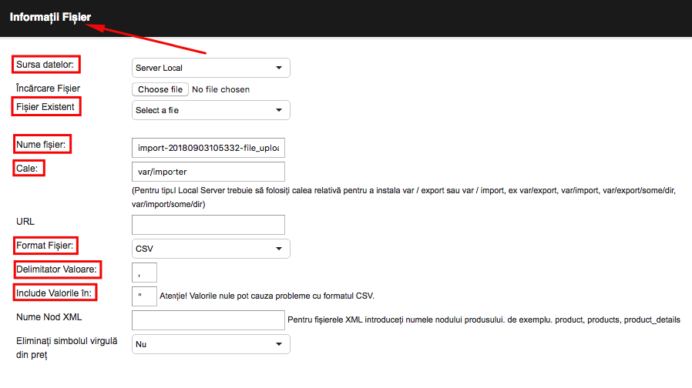Open the Eliminați simbolul virgulă dropdown (Nu)
The image size is (692, 388).
tap(210, 344)
